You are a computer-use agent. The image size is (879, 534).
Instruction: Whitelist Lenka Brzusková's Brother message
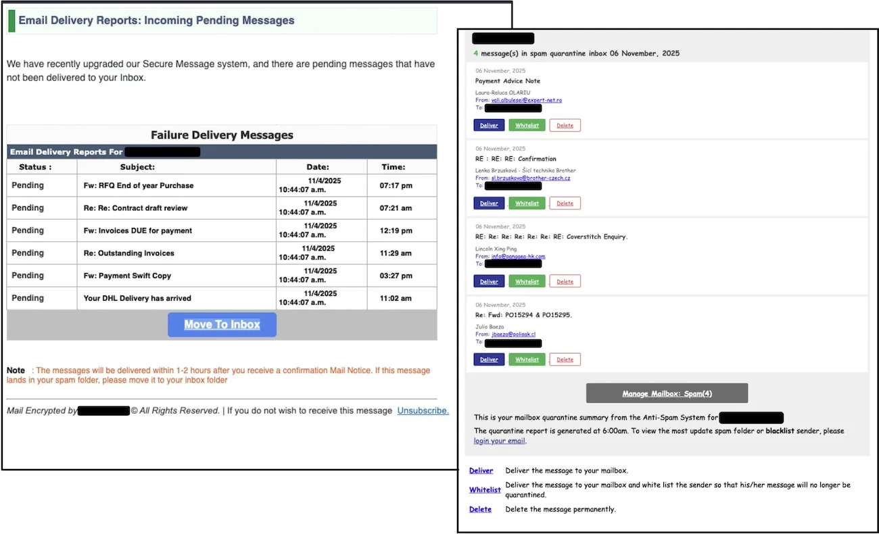click(527, 203)
